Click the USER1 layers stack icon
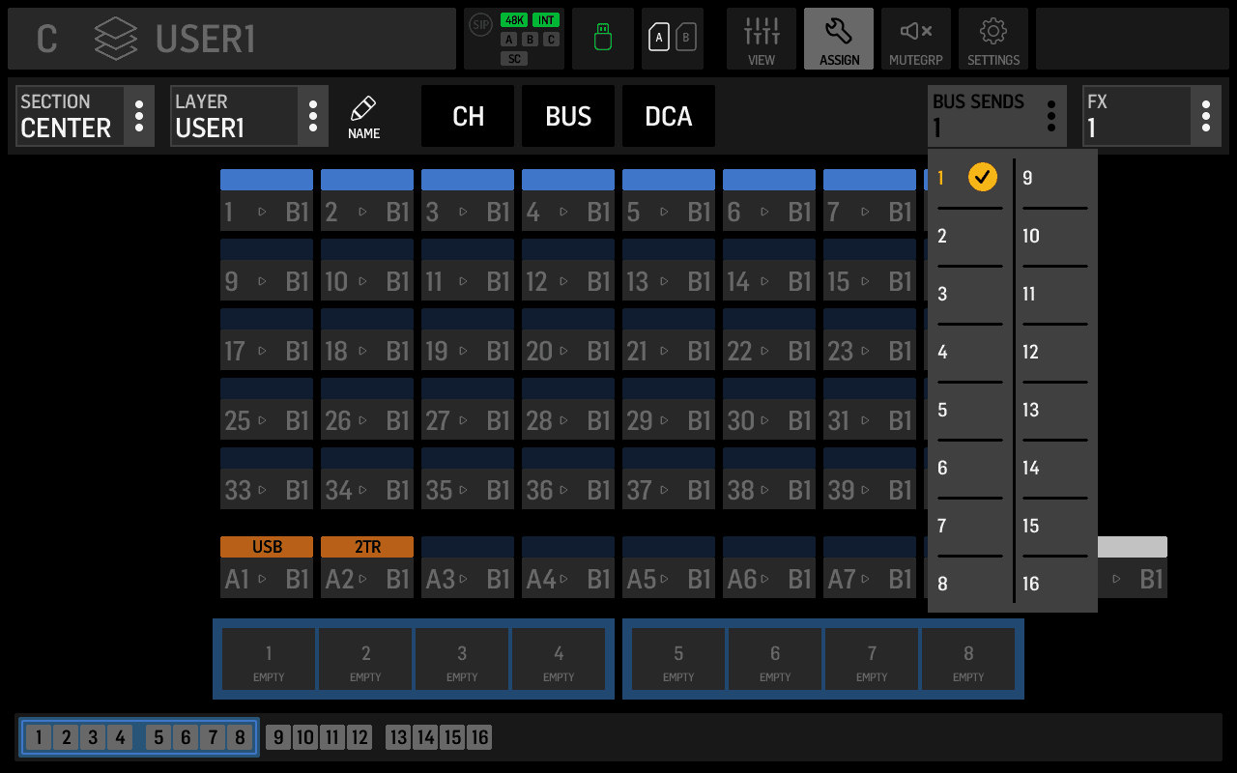The width and height of the screenshot is (1237, 773). (115, 39)
